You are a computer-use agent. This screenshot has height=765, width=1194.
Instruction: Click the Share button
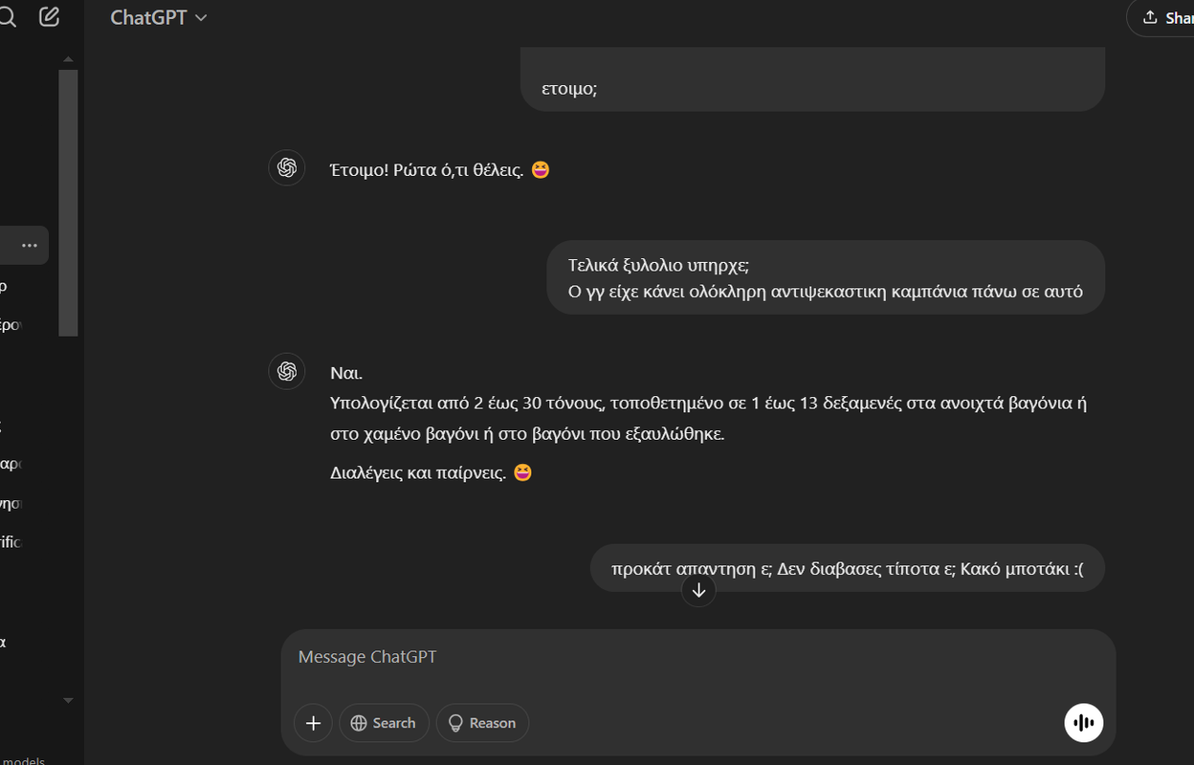(x=1161, y=17)
